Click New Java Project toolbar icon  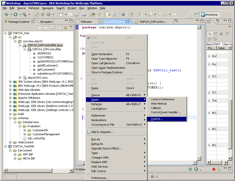coord(37,14)
